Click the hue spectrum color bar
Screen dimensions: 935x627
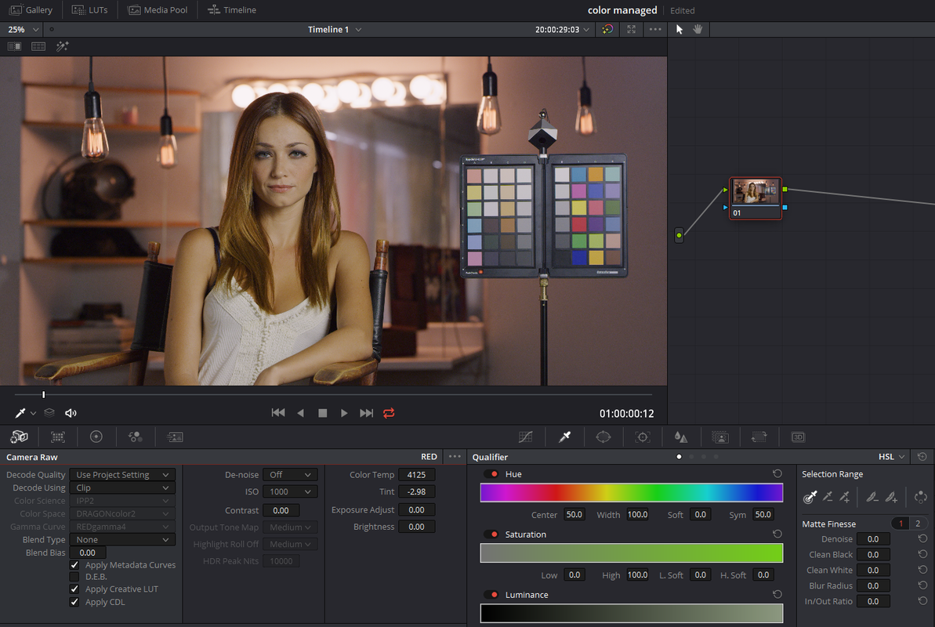pyautogui.click(x=632, y=493)
